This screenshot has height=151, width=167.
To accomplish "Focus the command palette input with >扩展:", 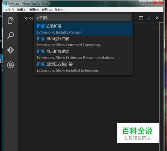I will click(83, 17).
